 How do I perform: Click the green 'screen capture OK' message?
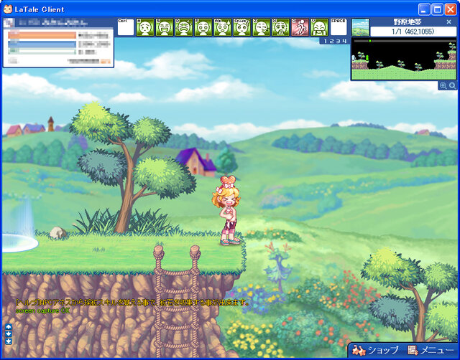pos(43,311)
